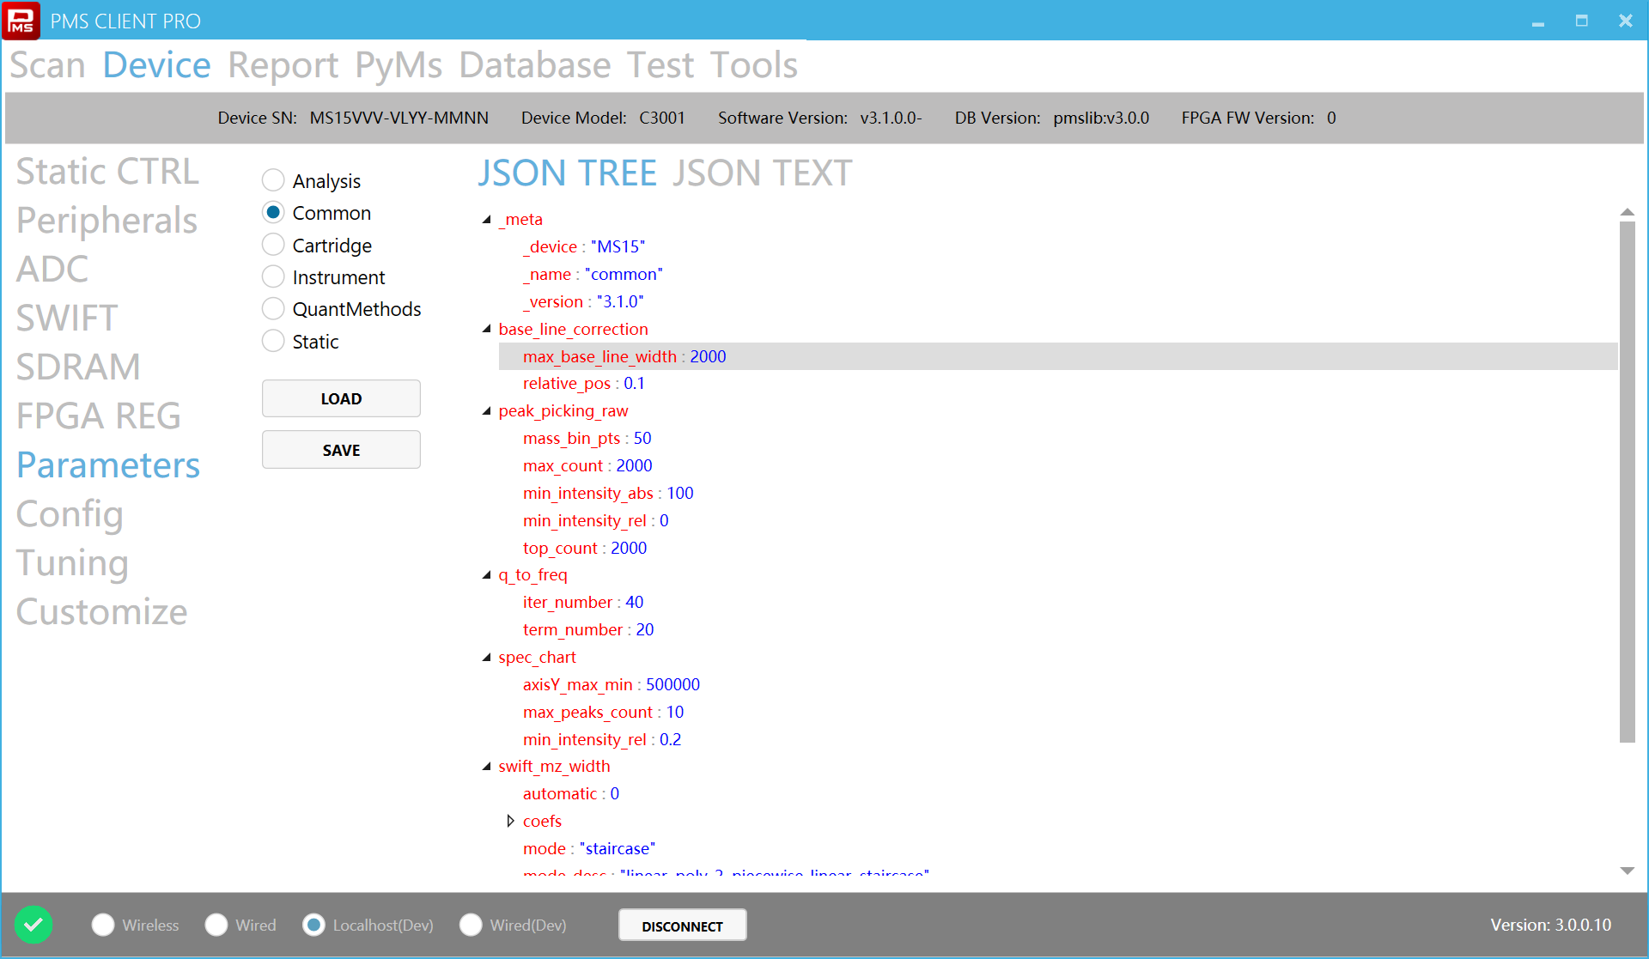Switch connection to Wireless mode
This screenshot has height=959, width=1649.
coord(103,925)
